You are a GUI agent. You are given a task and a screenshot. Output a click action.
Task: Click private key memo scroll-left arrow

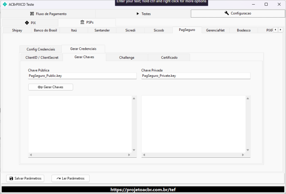(144, 155)
